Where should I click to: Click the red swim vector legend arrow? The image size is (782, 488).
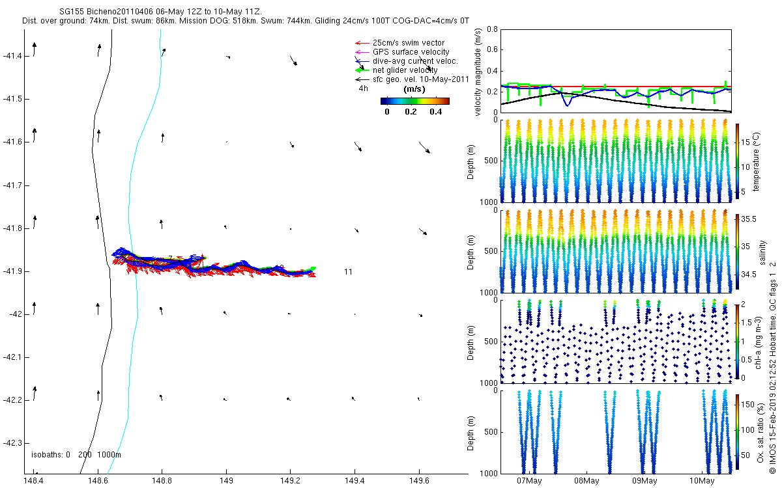click(361, 43)
